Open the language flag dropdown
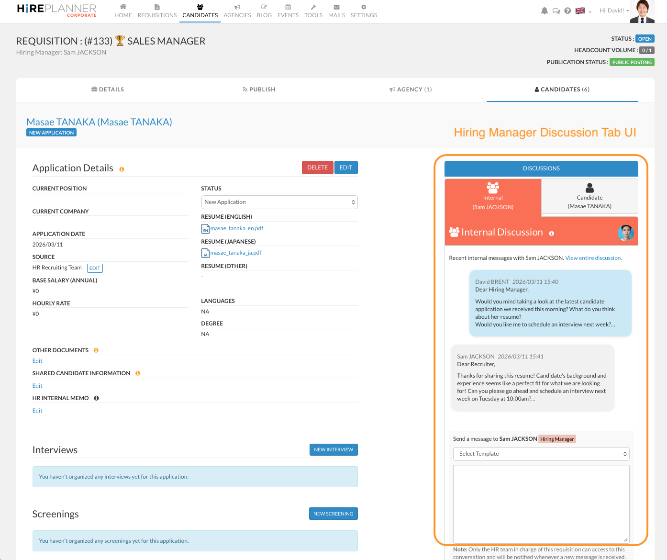This screenshot has width=667, height=560. pos(583,11)
